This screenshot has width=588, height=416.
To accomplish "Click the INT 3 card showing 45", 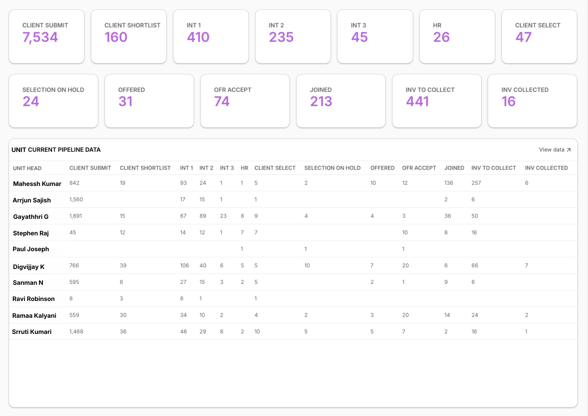I will [375, 37].
